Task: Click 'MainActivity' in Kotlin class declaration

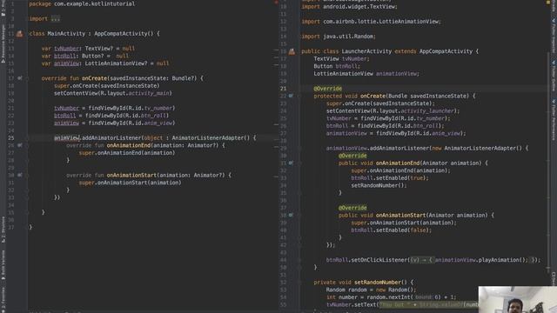Action: point(66,34)
